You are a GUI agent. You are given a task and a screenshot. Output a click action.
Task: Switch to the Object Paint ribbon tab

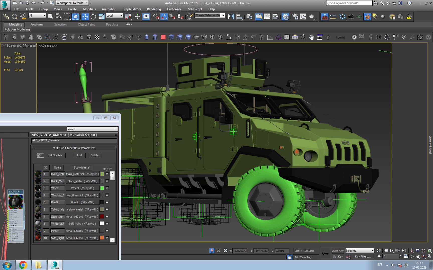86,24
